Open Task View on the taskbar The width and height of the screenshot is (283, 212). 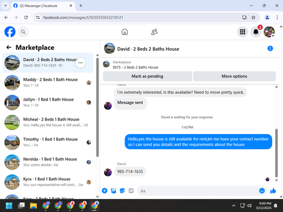tap(22, 205)
